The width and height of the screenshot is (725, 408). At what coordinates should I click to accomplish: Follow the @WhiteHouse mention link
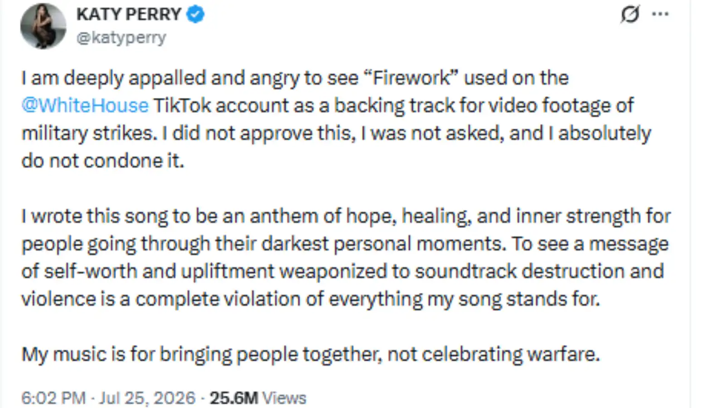coord(85,106)
